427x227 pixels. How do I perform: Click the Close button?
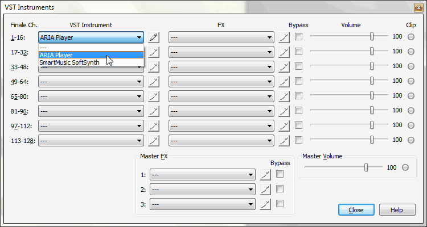click(356, 210)
